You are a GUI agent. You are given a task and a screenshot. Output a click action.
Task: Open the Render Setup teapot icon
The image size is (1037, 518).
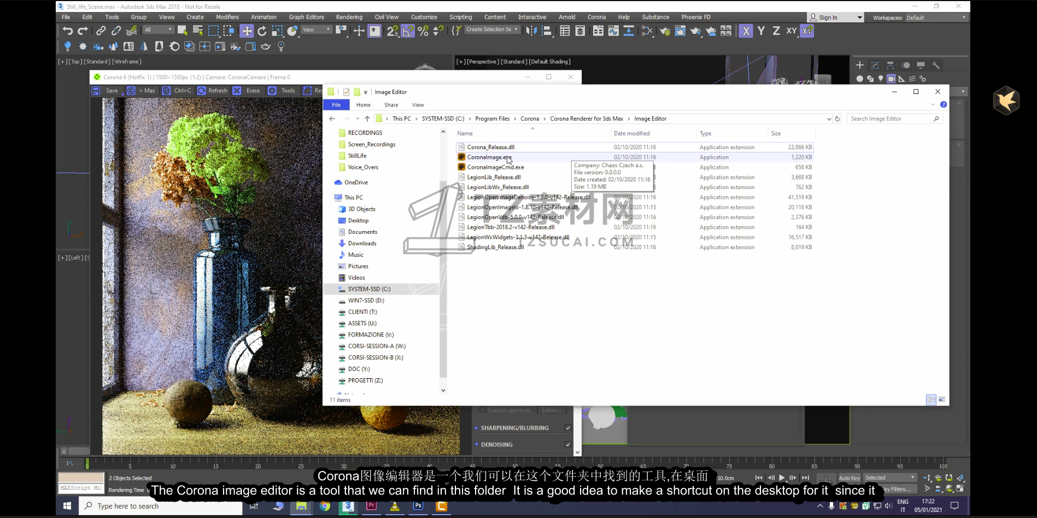click(665, 31)
